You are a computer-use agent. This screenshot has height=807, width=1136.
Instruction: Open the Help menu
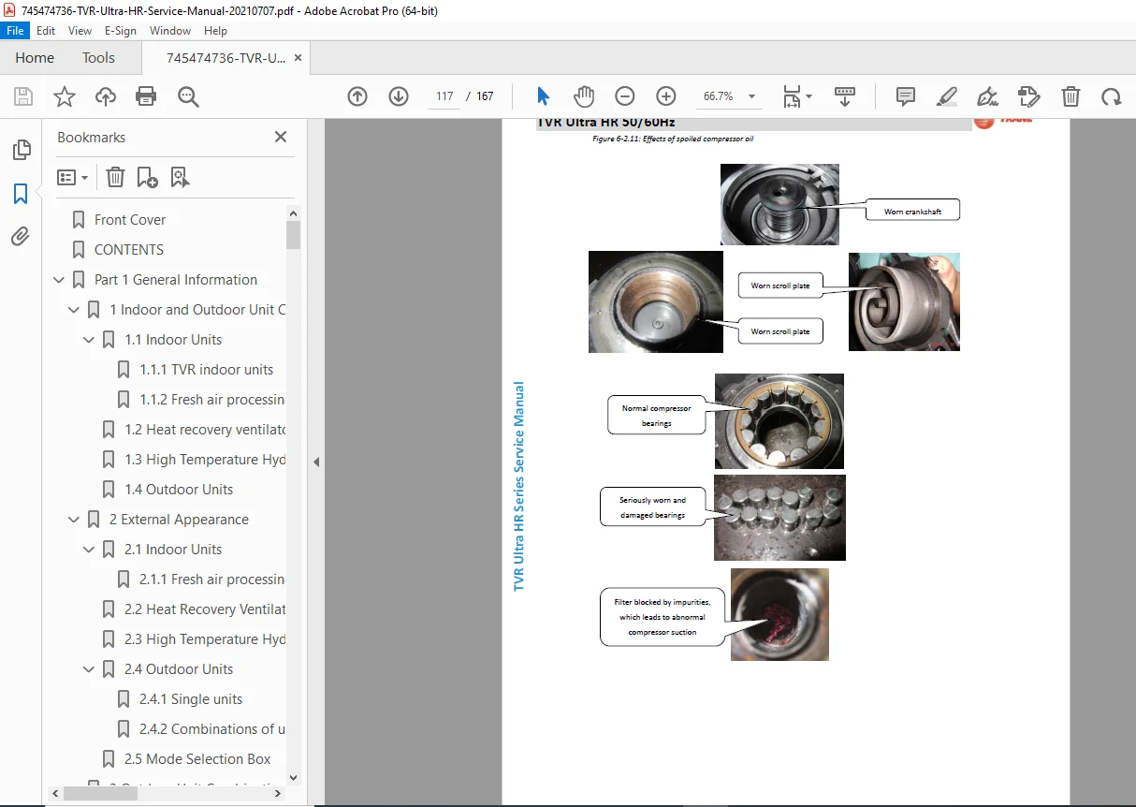[x=215, y=31]
